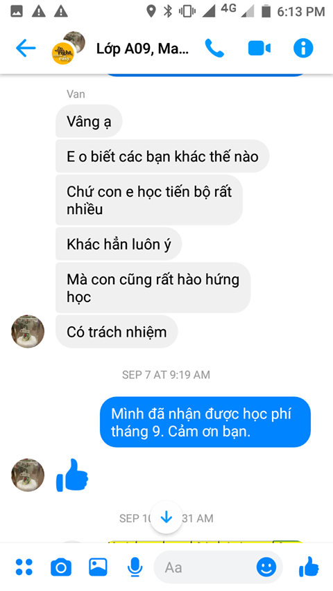333x591 pixels.
Task: Start a voice call with the group
Action: point(214,48)
